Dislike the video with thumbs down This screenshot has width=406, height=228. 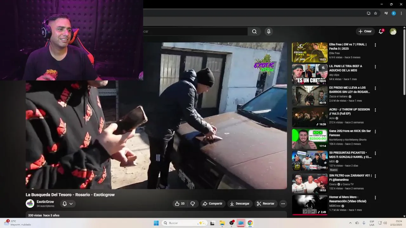point(193,204)
